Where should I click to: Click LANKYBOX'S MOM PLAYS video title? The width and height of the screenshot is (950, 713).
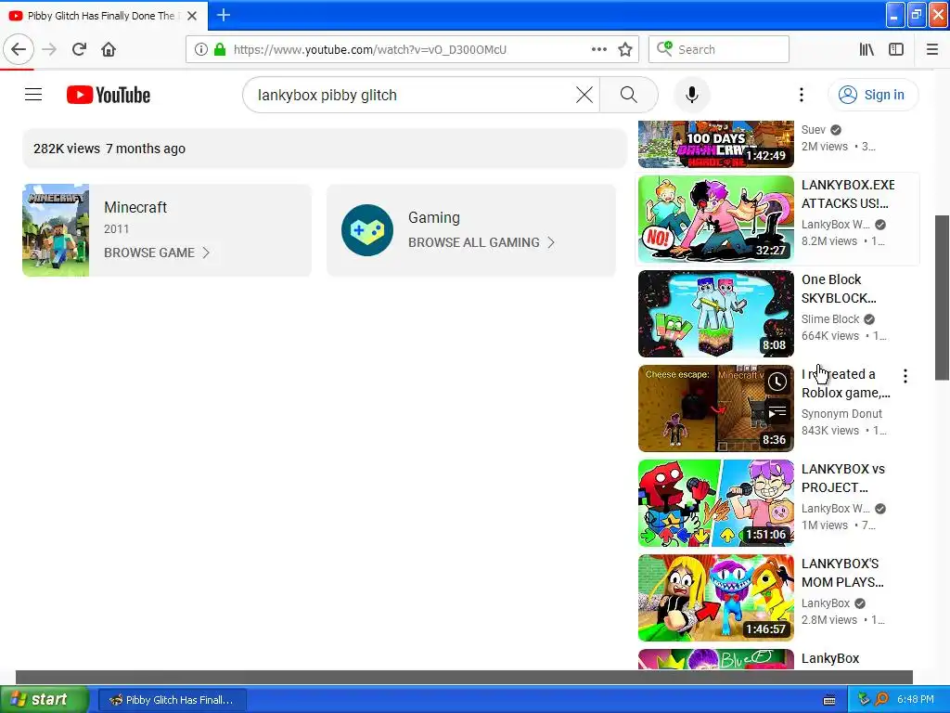pos(842,572)
